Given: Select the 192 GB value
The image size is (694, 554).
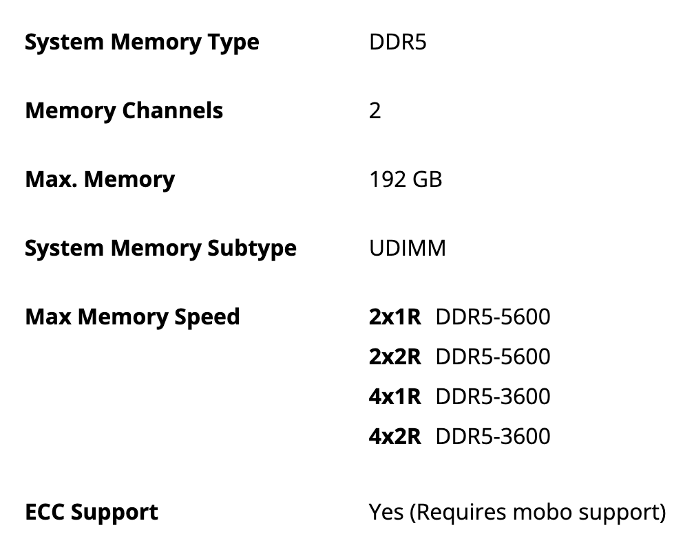Looking at the screenshot, I should tap(406, 179).
